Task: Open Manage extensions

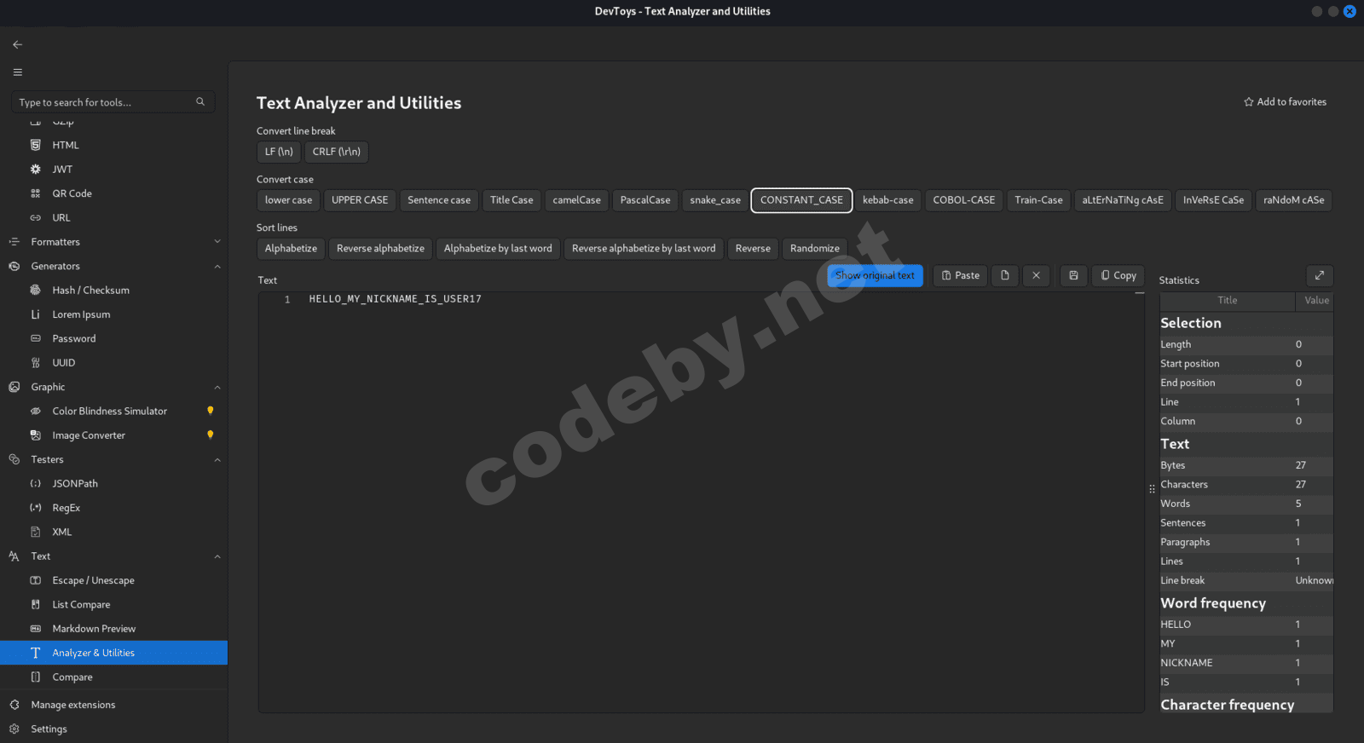Action: coord(114,705)
